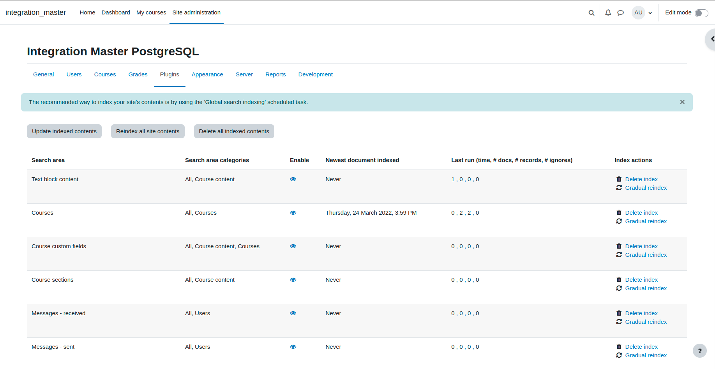Image resolution: width=715 pixels, height=369 pixels.
Task: Select Site administration in top navigation
Action: pos(196,12)
